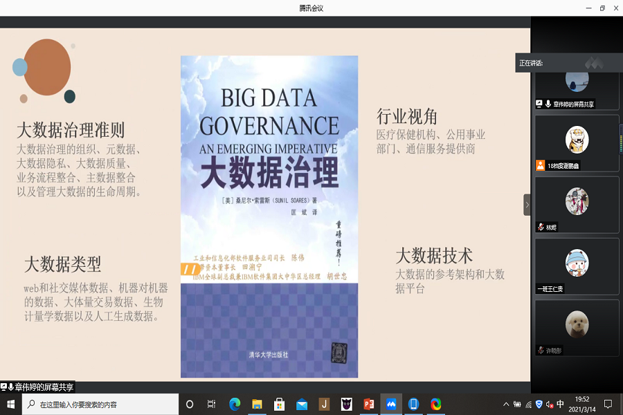
Task: Click the muted mic icon beside 许晓彤
Action: [x=541, y=350]
